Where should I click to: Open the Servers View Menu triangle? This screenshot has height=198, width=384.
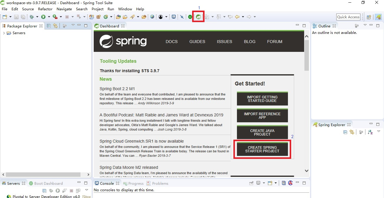pyautogui.click(x=87, y=190)
